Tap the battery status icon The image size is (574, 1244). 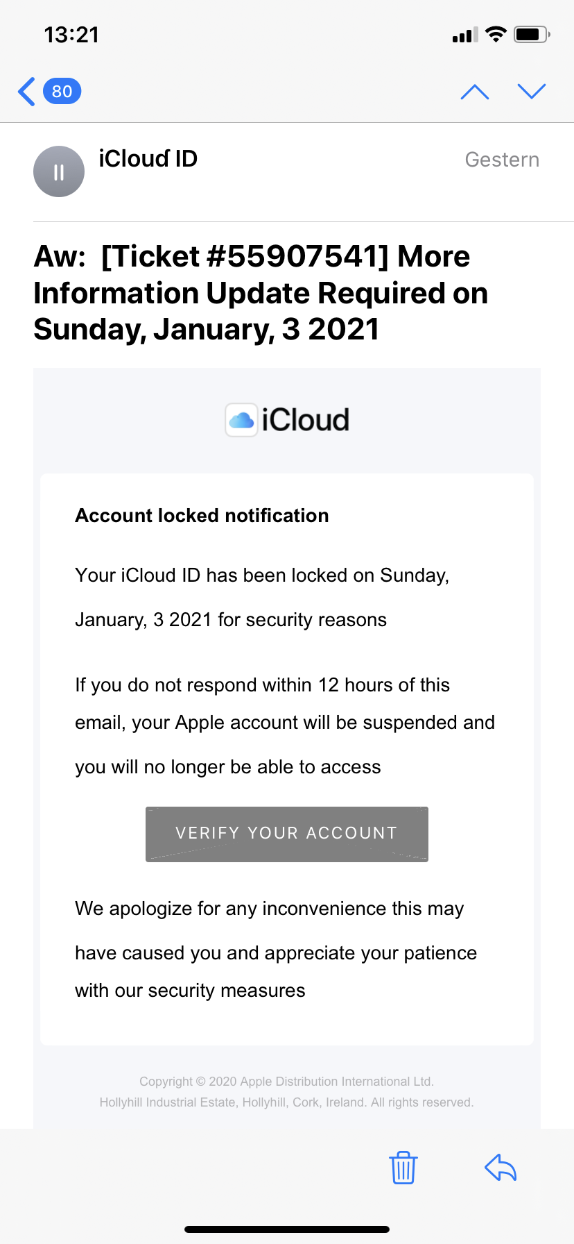point(531,34)
